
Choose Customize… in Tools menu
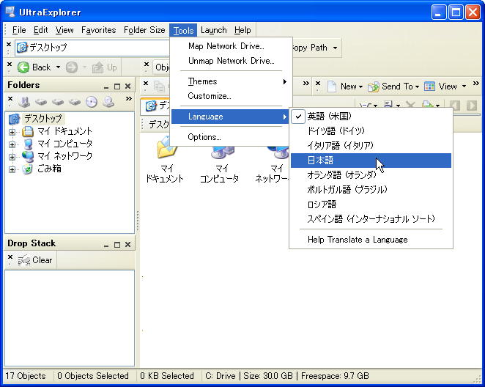[x=231, y=96]
